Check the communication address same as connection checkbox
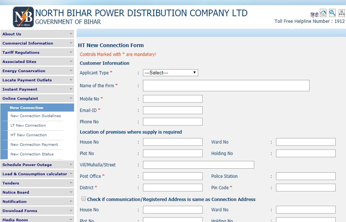The width and height of the screenshot is (346, 222). [x=84, y=198]
